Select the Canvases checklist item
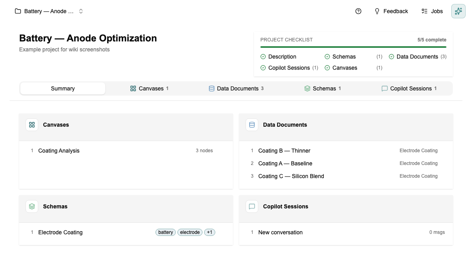 click(353, 68)
